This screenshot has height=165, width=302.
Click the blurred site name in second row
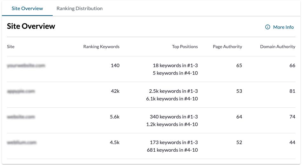tap(21, 91)
